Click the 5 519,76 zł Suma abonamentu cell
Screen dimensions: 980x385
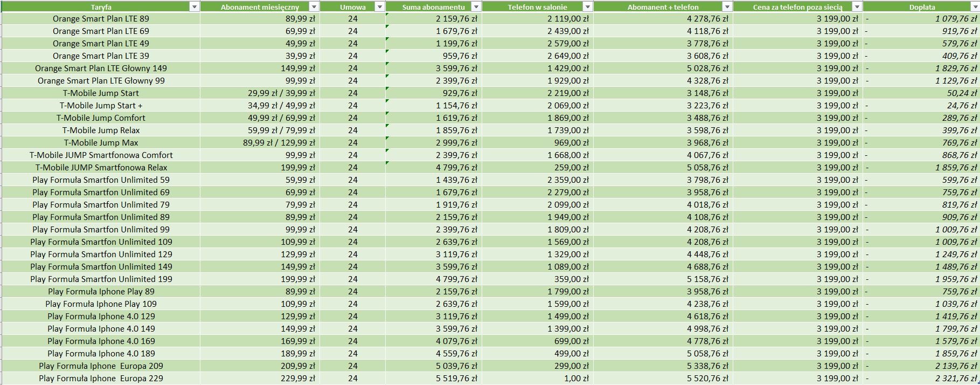point(434,378)
